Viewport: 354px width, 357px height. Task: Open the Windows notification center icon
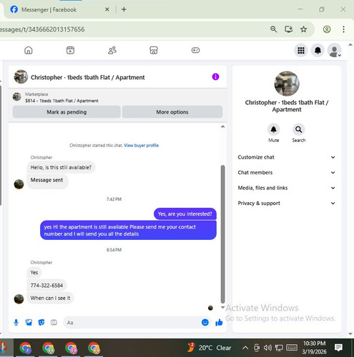click(x=338, y=348)
